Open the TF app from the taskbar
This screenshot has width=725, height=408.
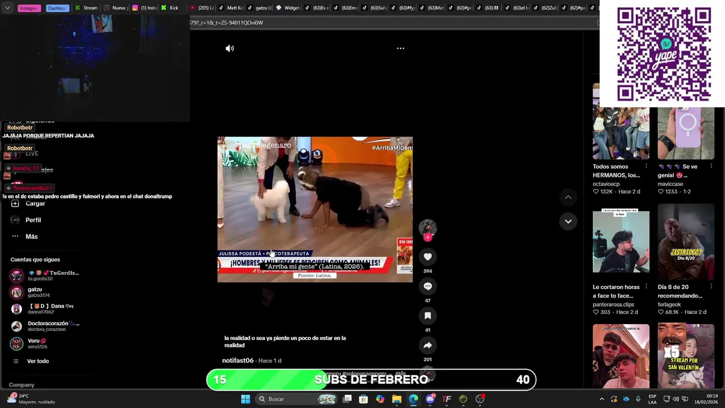click(x=447, y=399)
